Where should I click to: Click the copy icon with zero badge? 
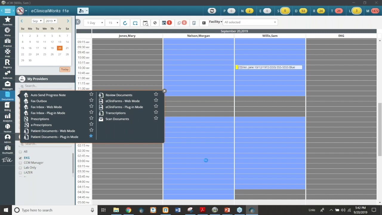182,23
